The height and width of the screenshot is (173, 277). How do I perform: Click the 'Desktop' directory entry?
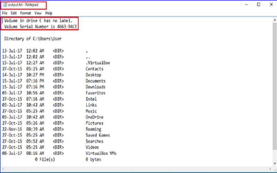pos(93,75)
